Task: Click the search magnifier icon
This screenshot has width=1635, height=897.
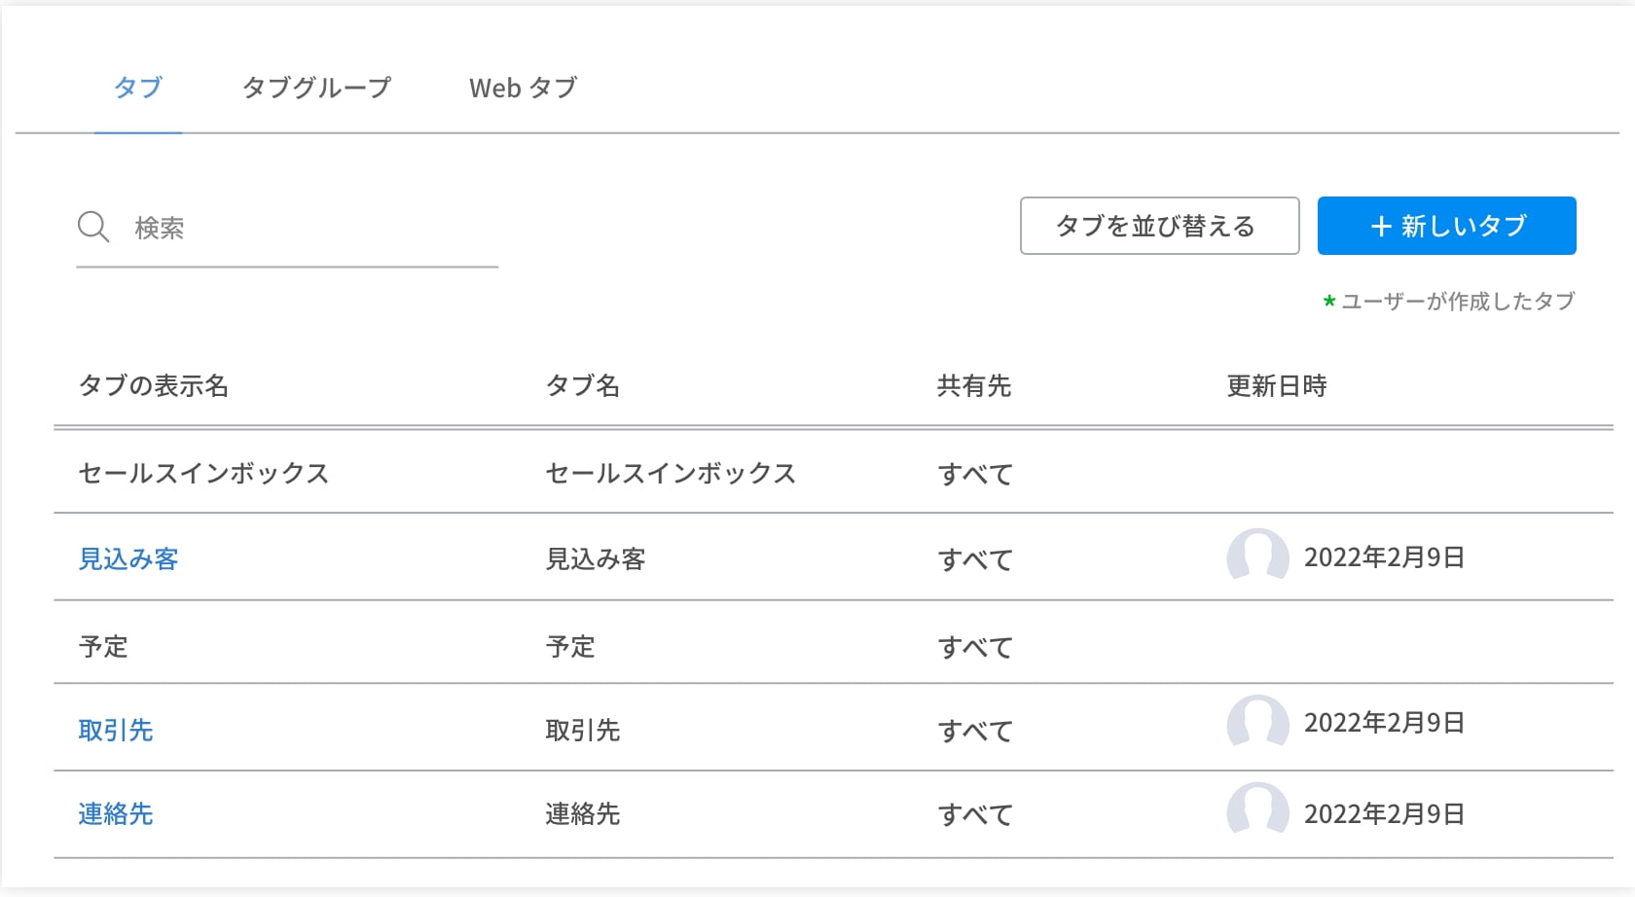Action: (93, 227)
